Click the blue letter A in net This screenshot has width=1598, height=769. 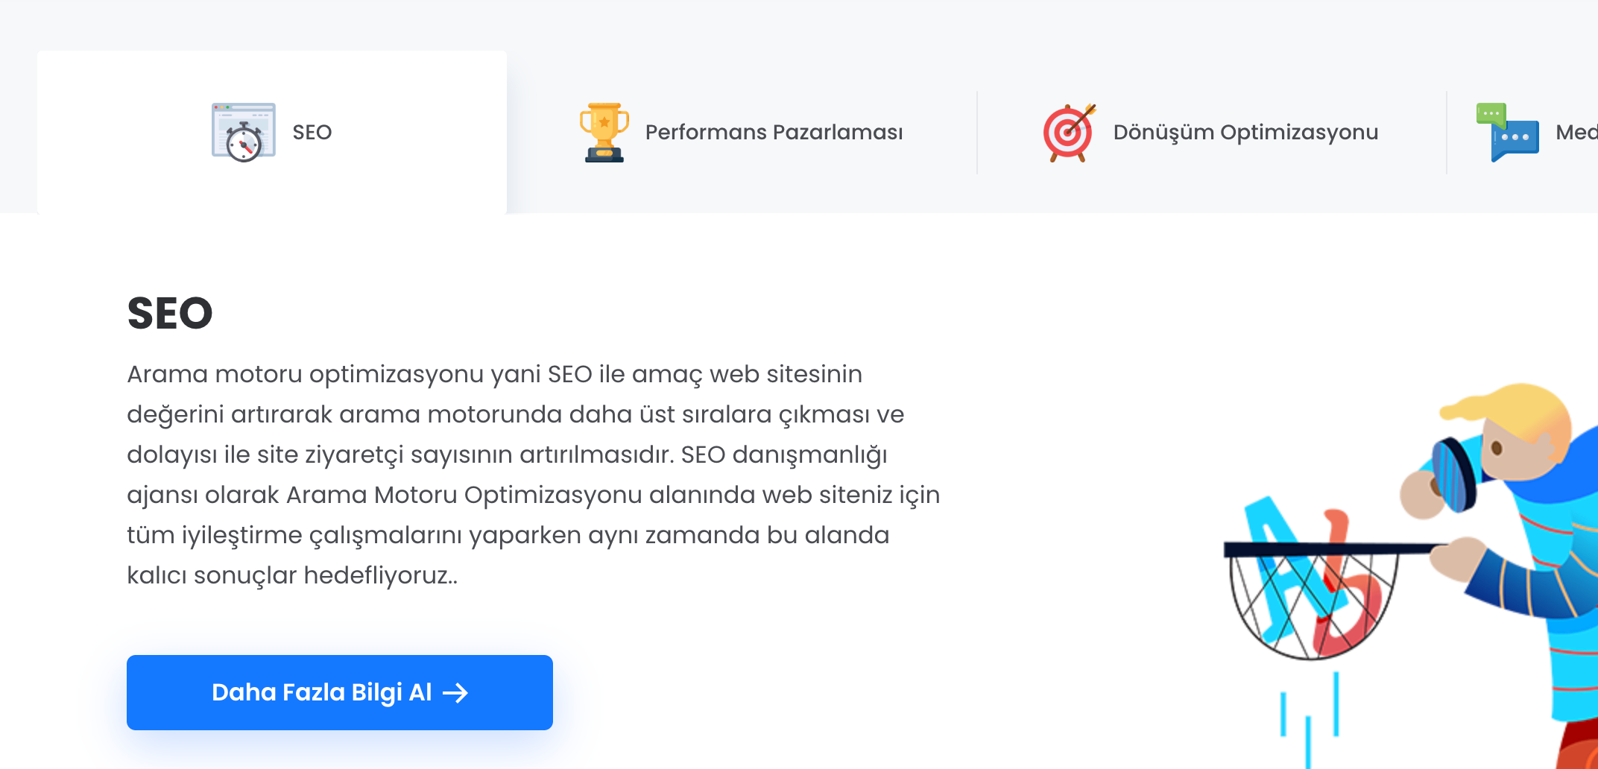point(1283,566)
